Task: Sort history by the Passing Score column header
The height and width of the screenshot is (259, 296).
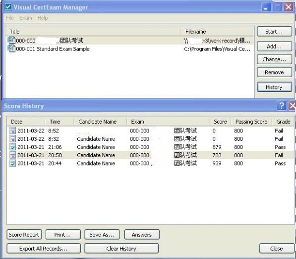Action: tap(251, 122)
